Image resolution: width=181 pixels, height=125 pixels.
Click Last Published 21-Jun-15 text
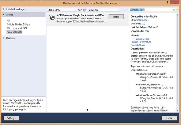144,27
